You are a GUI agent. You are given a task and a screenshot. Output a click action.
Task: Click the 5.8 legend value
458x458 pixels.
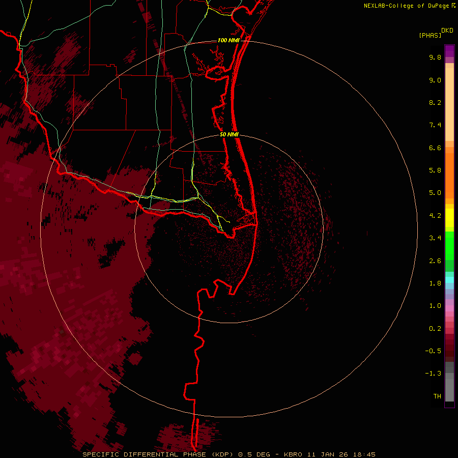click(x=435, y=170)
